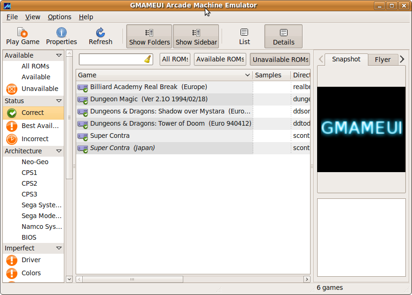Open the View menu

pyautogui.click(x=32, y=17)
